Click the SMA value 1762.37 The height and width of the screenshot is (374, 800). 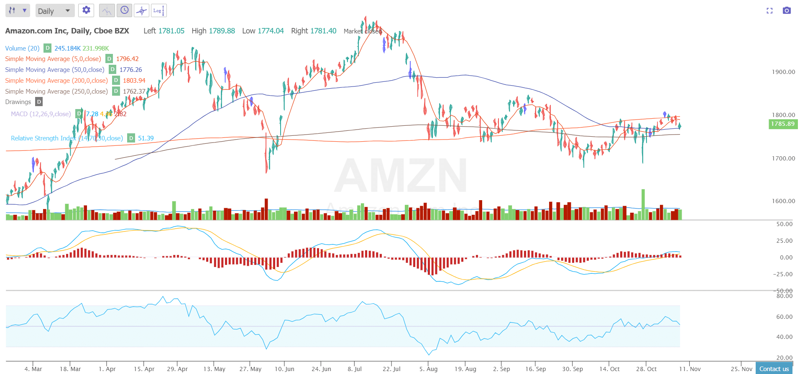tap(134, 92)
